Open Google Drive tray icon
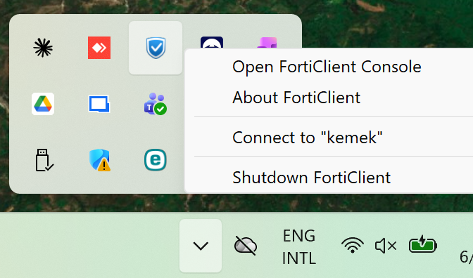Viewport: 473px width, 278px height. [43, 104]
